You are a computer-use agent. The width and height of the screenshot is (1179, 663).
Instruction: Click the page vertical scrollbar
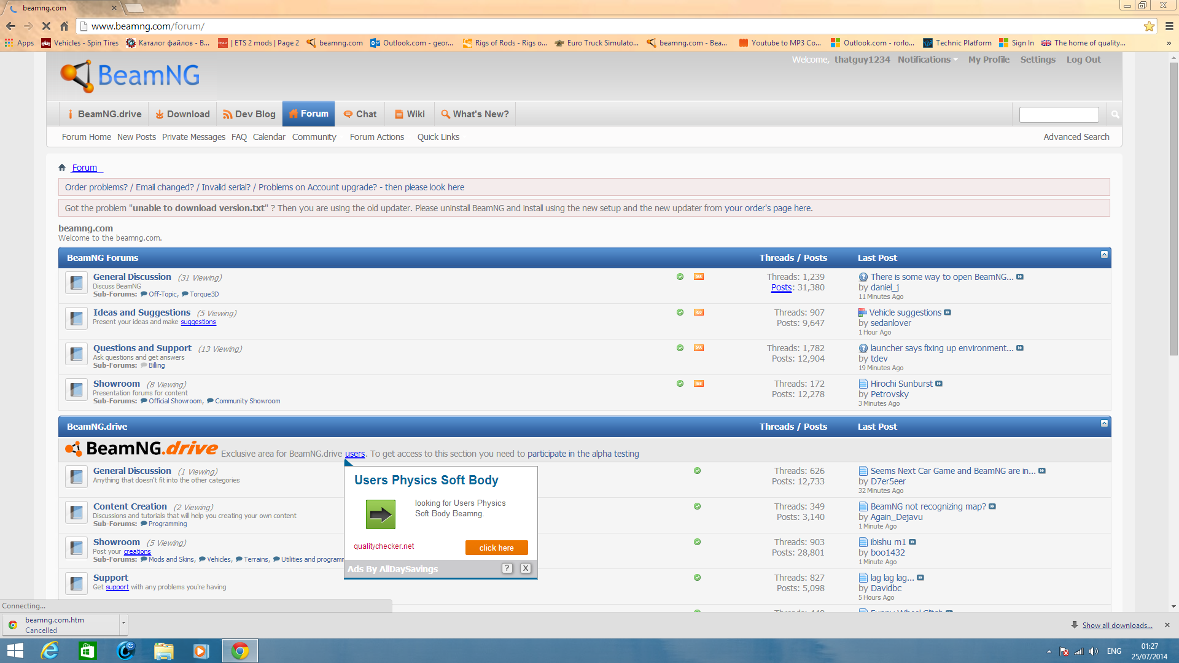[1173, 209]
